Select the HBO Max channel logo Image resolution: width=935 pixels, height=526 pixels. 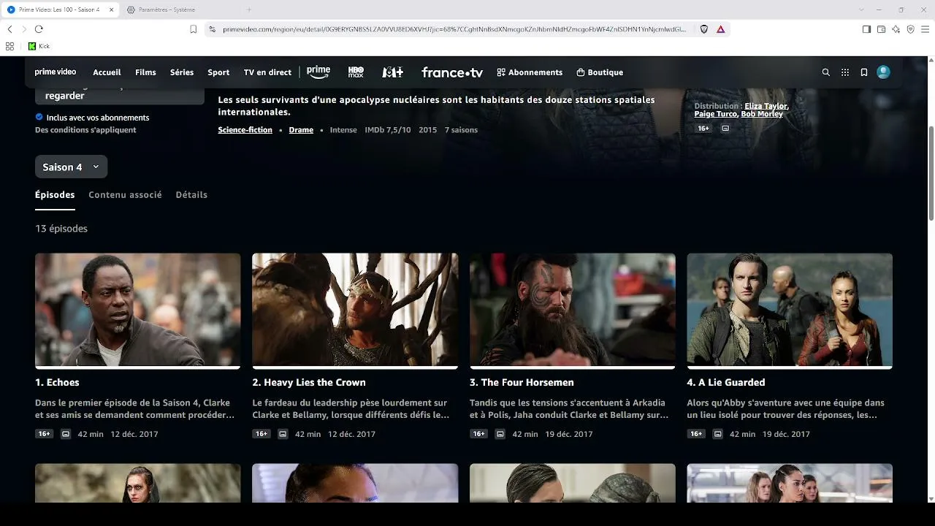pyautogui.click(x=356, y=72)
